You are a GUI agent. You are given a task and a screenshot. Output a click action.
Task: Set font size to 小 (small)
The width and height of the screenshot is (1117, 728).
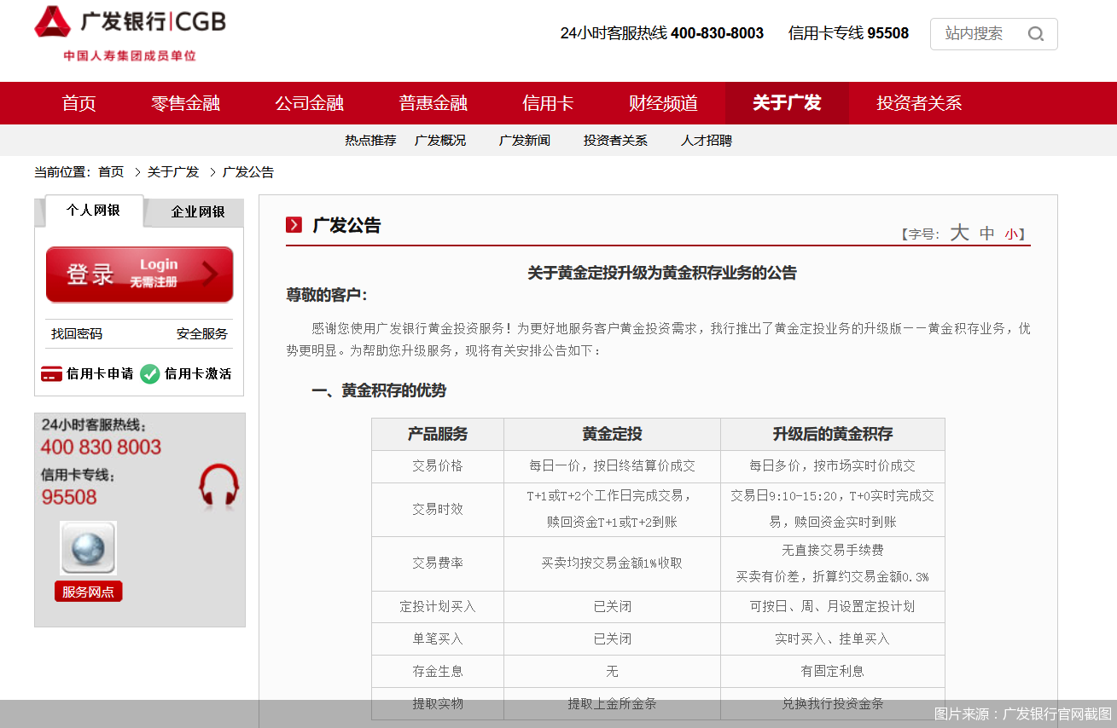tap(1010, 234)
